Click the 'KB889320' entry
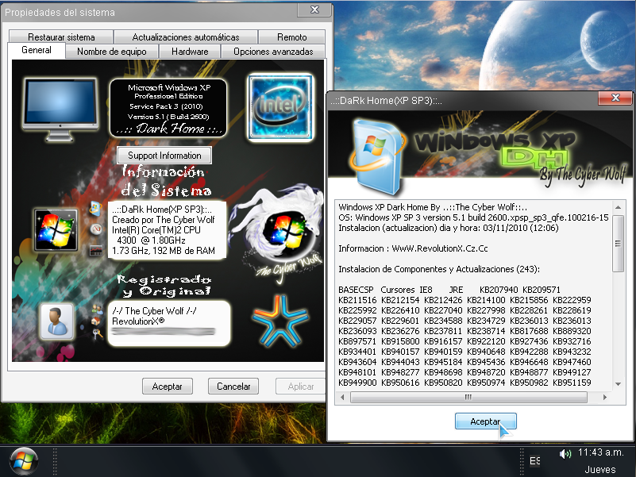 tap(572, 331)
